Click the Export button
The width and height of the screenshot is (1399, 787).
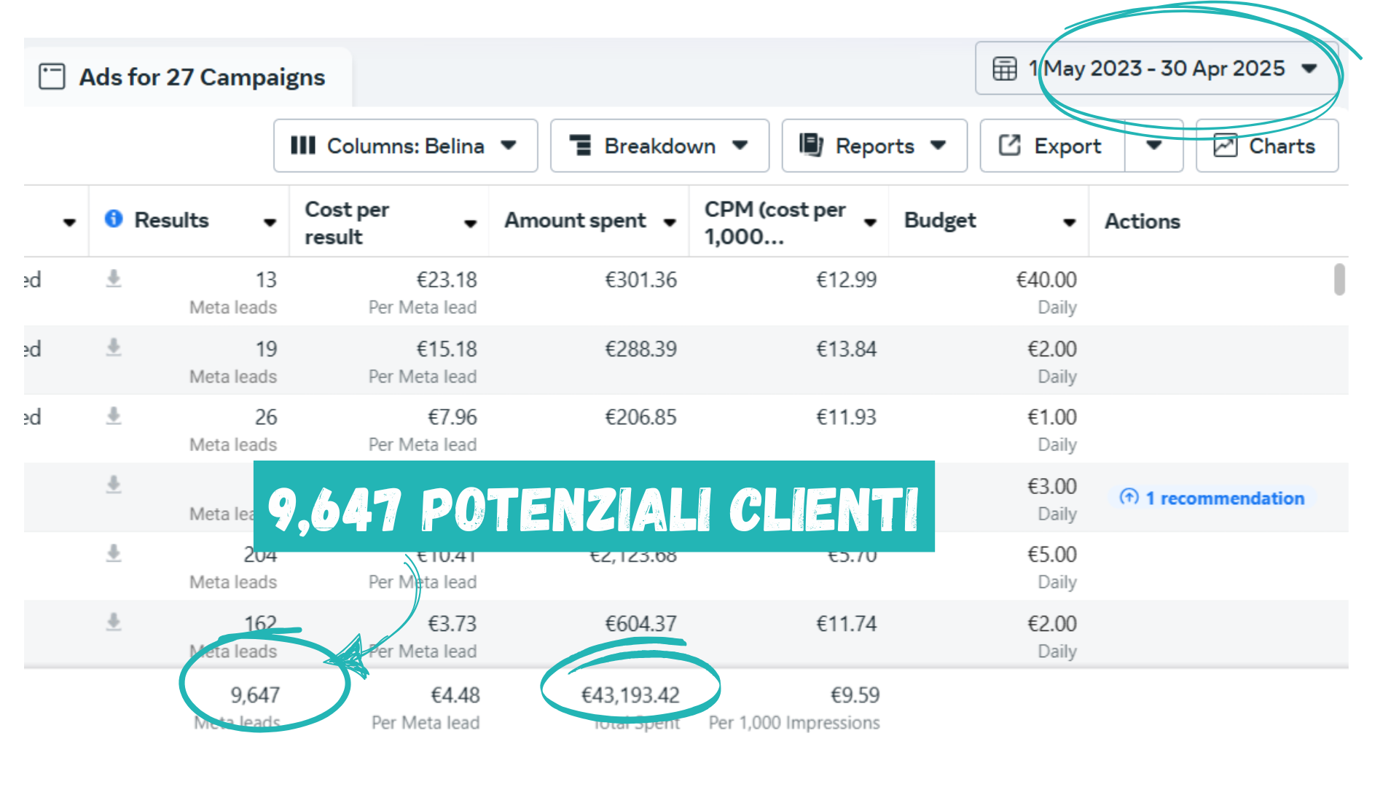click(x=1052, y=146)
